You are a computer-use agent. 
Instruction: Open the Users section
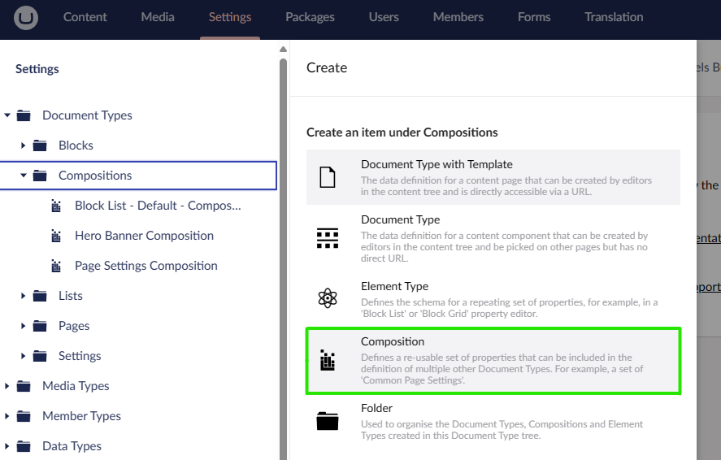tap(384, 17)
